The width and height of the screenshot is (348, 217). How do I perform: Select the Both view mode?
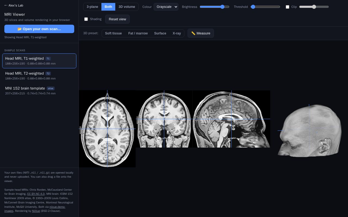click(x=108, y=7)
